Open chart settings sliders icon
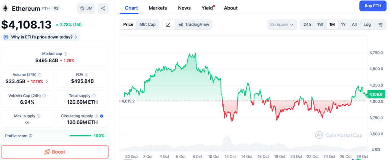This screenshot has height=160, width=390. coord(380,25)
